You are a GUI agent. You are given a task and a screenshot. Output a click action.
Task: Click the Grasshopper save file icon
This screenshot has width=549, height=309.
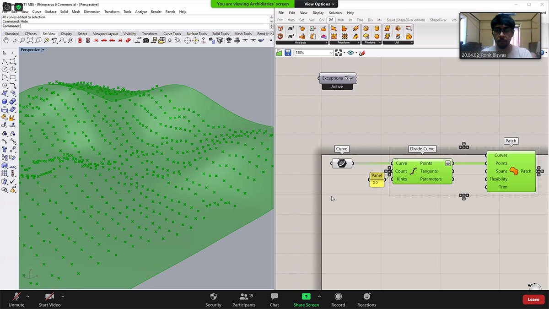click(x=288, y=53)
